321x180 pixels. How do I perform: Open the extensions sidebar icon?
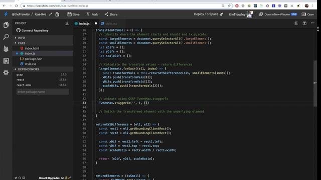(x=6, y=61)
